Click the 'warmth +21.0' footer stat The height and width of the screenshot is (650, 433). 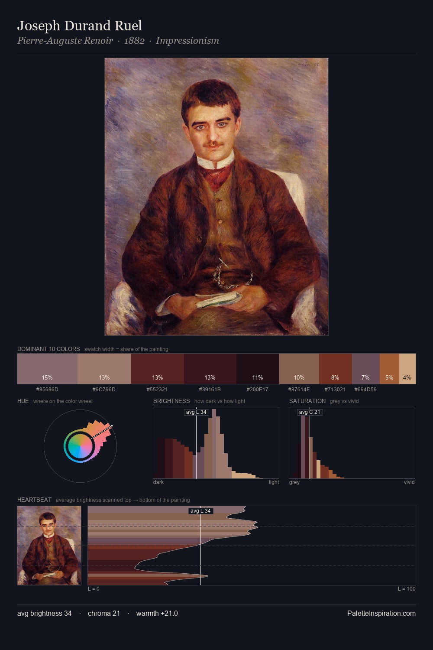pos(157,613)
